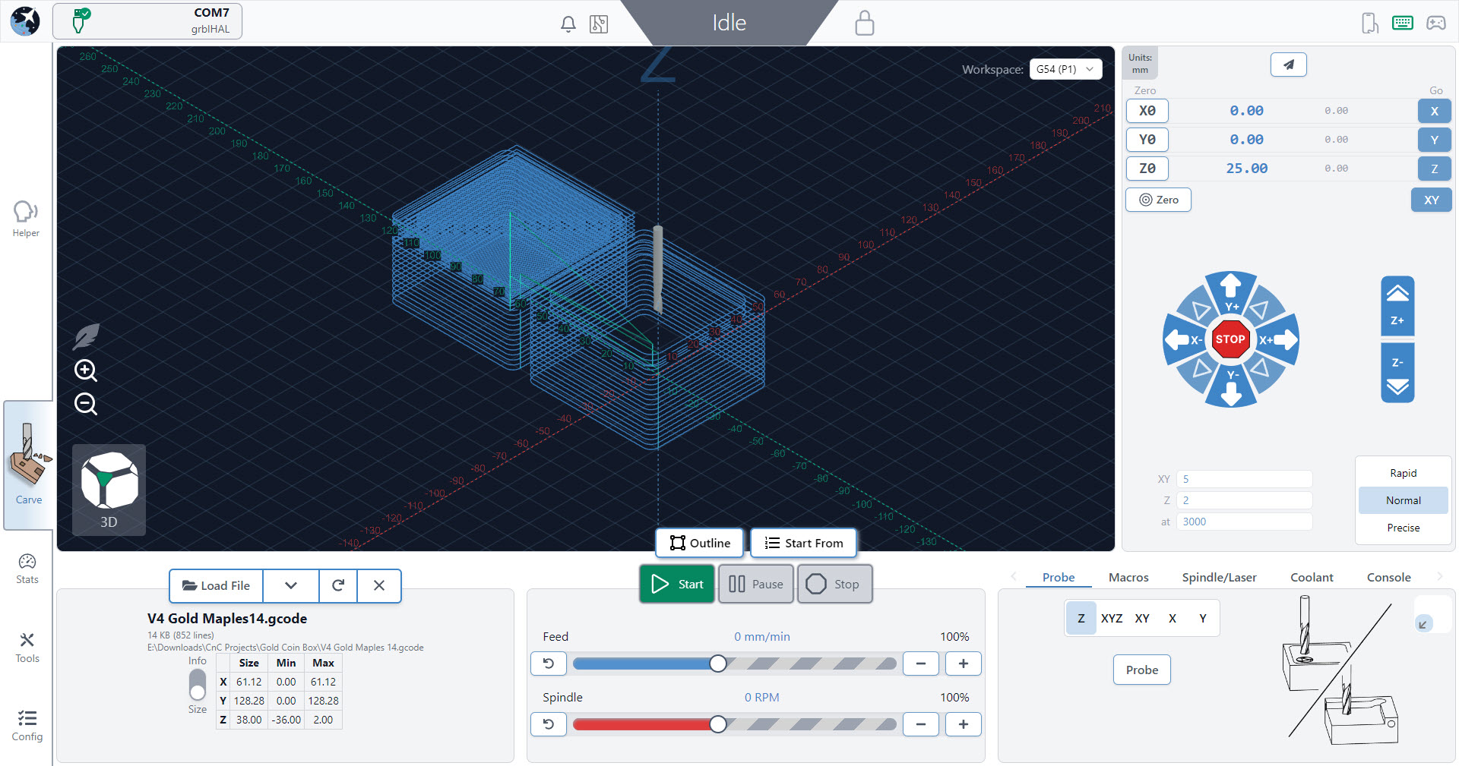
Task: Click the green Start button
Action: (x=677, y=584)
